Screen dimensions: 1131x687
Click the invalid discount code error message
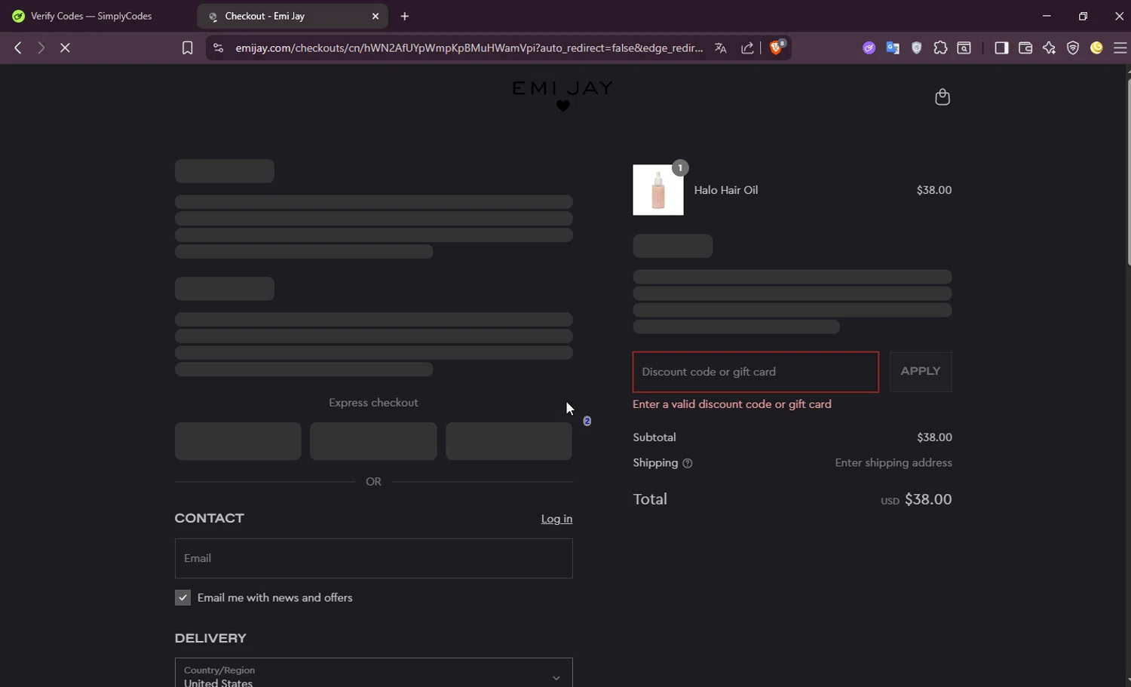coord(732,404)
